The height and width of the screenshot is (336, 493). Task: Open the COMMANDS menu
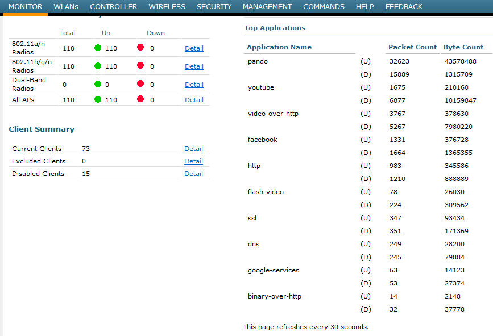pos(324,7)
